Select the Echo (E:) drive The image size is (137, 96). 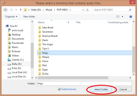click(x=14, y=68)
